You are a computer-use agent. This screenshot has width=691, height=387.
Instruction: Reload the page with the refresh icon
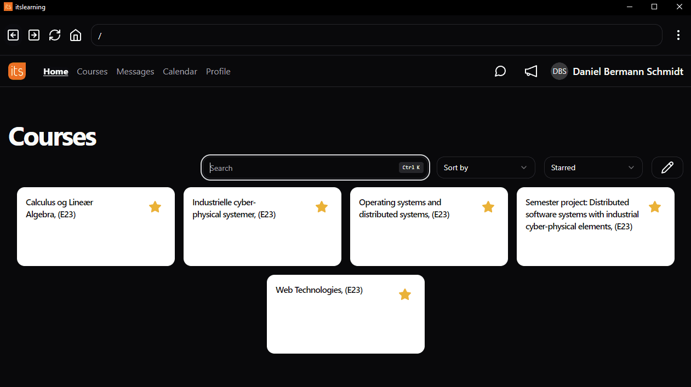[55, 35]
